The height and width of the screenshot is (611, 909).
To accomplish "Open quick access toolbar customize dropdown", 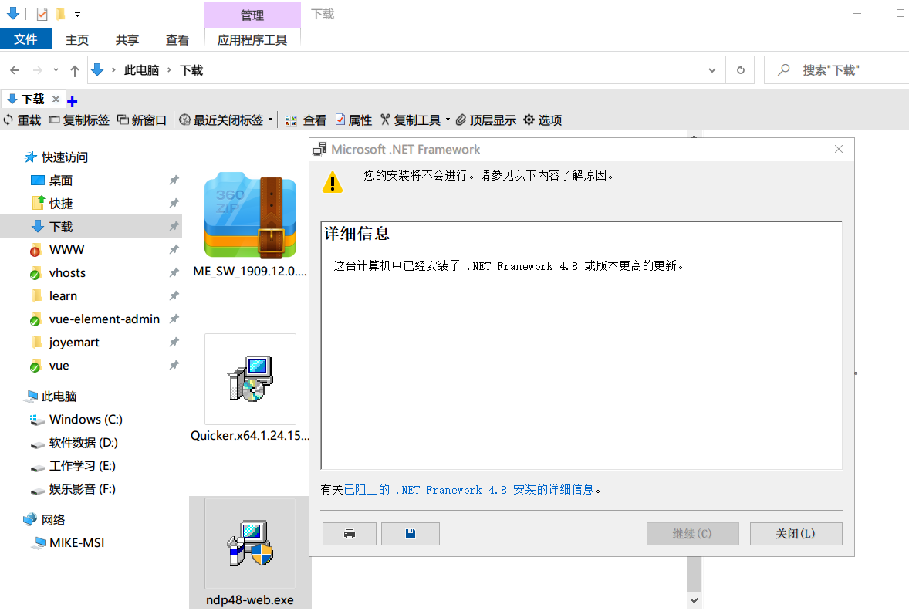I will 77,15.
